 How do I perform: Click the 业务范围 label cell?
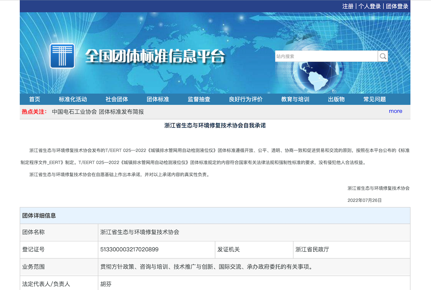(x=59, y=267)
